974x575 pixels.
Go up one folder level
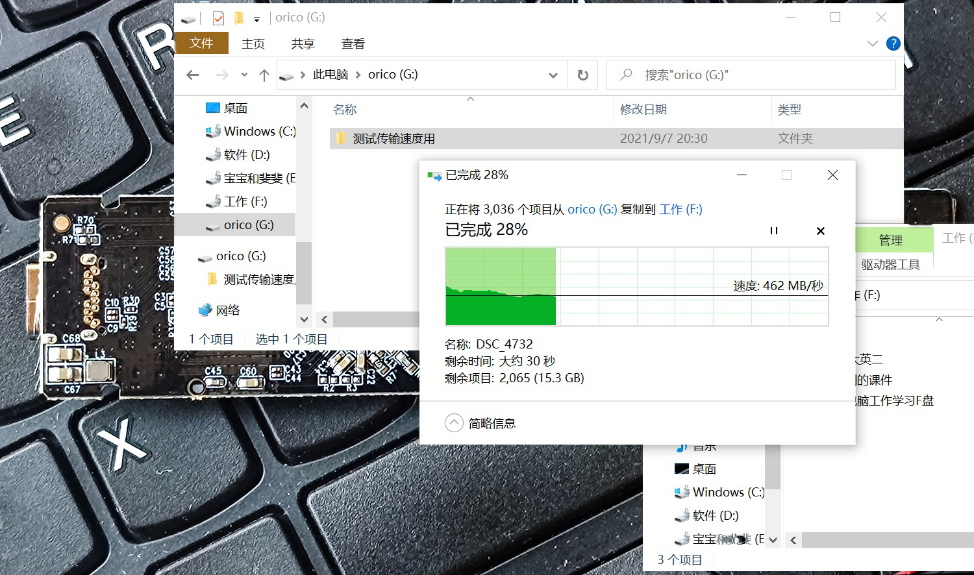(x=264, y=75)
